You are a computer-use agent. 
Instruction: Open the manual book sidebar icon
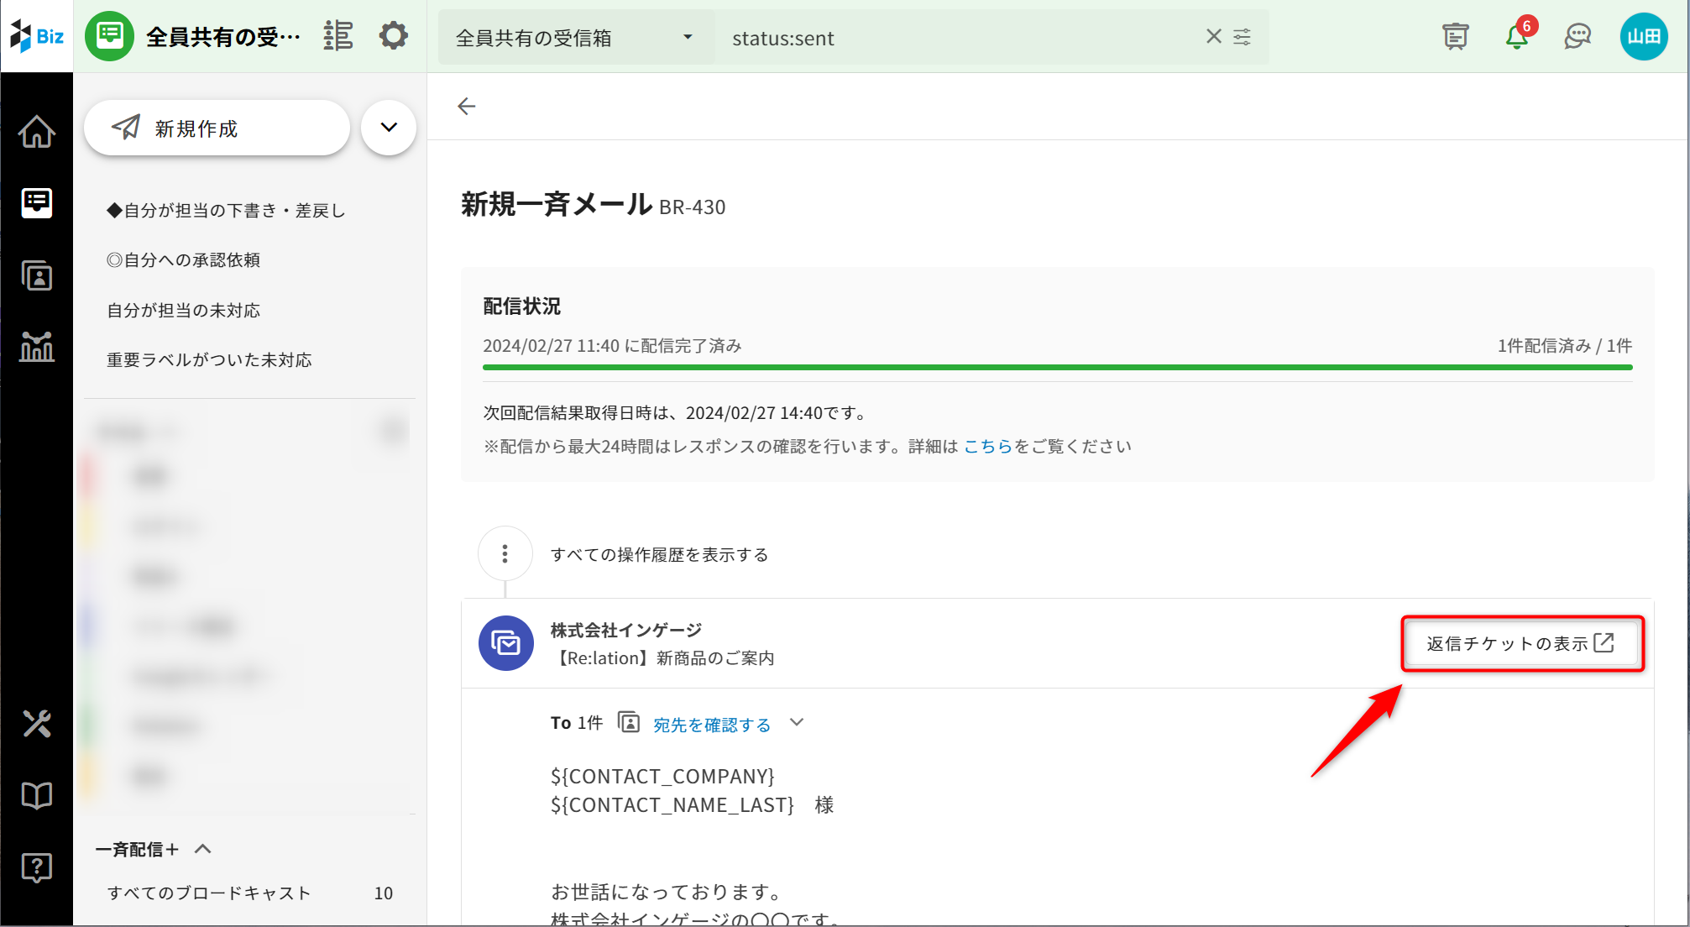36,795
